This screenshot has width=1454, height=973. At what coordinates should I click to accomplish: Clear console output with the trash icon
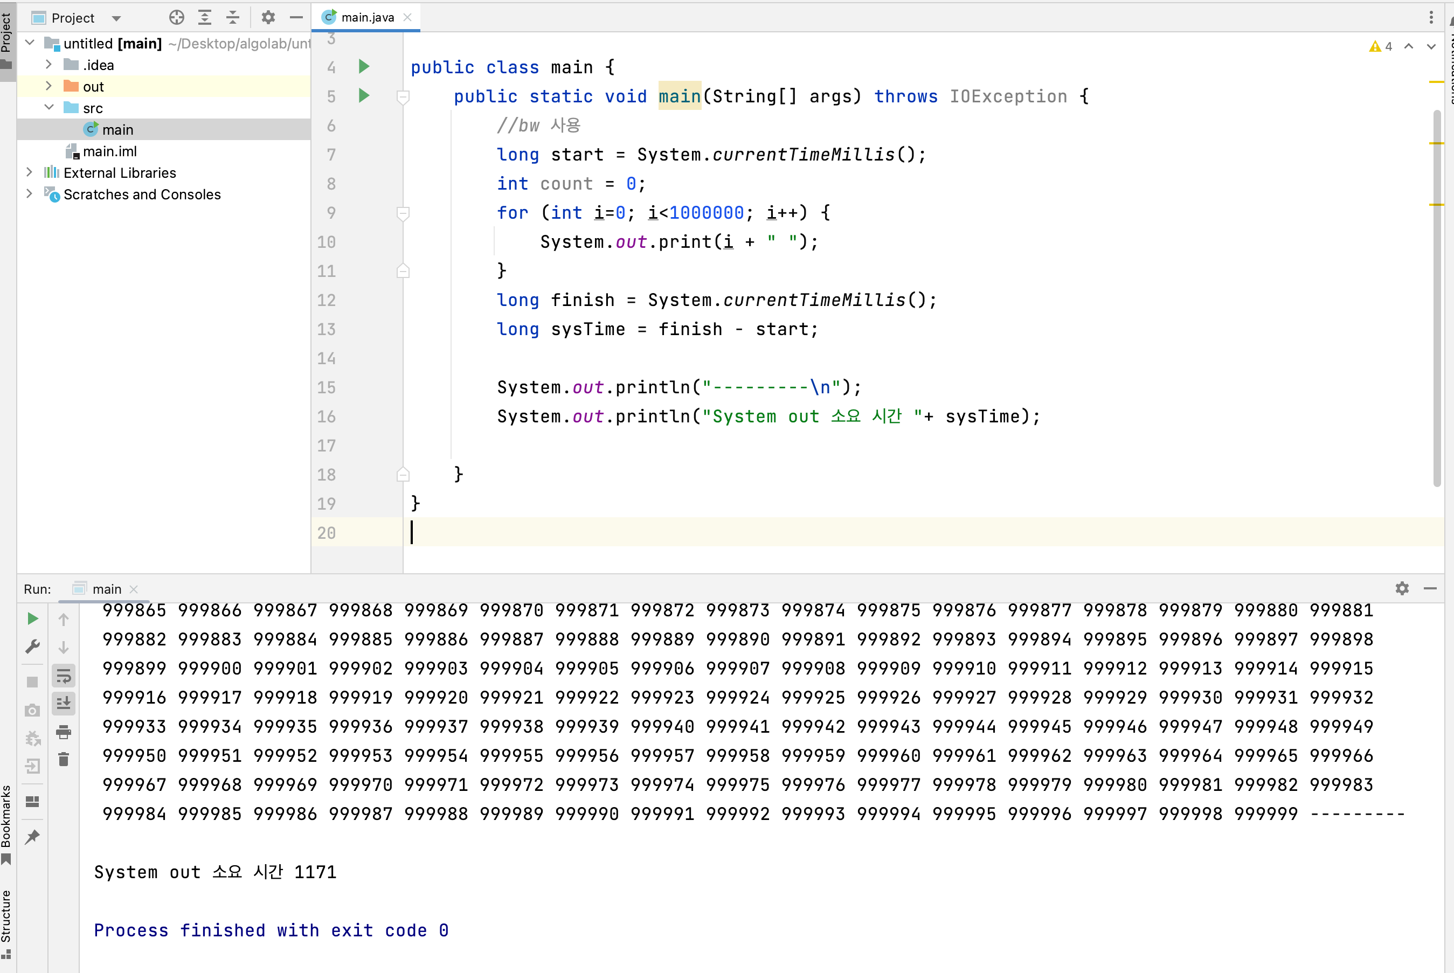pos(63,760)
